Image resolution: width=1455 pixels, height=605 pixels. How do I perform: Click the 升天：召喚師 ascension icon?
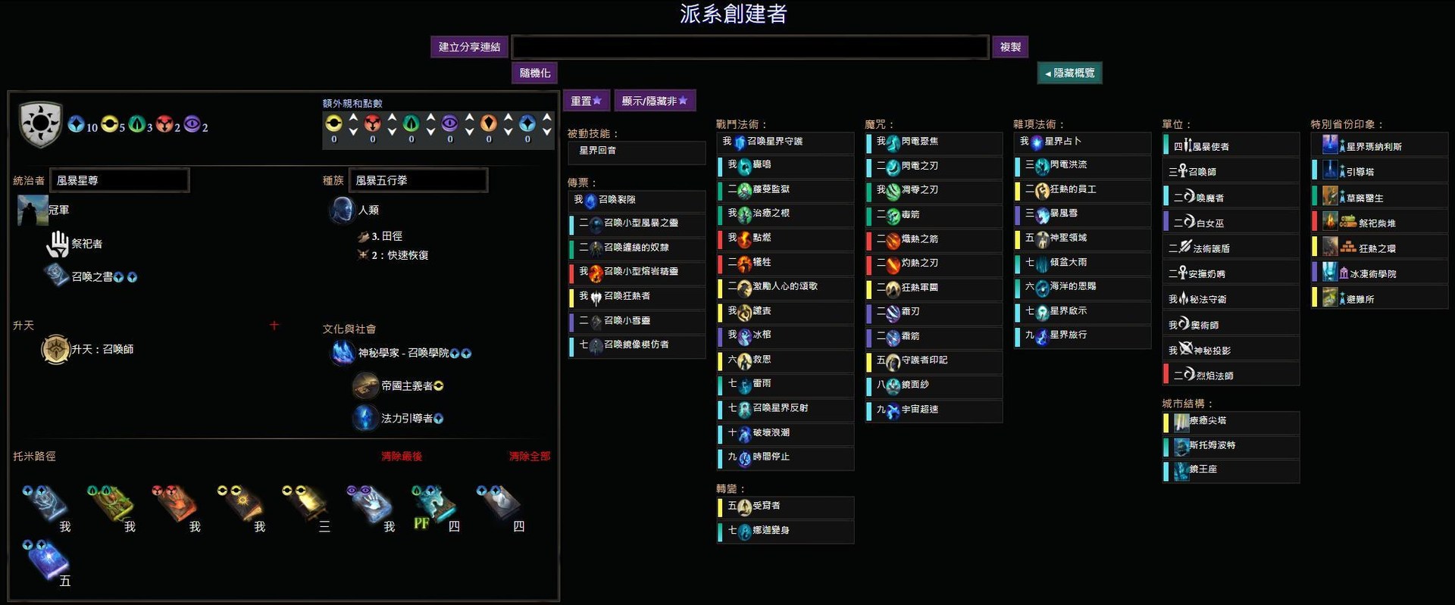coord(55,349)
